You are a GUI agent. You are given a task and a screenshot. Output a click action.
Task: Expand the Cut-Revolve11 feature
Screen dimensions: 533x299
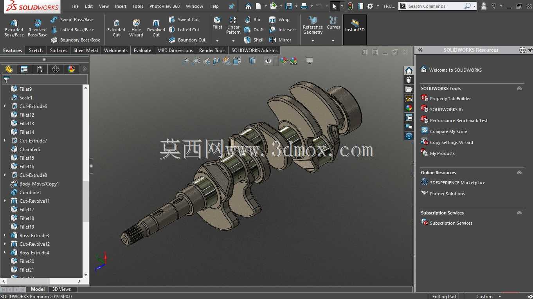(x=5, y=201)
